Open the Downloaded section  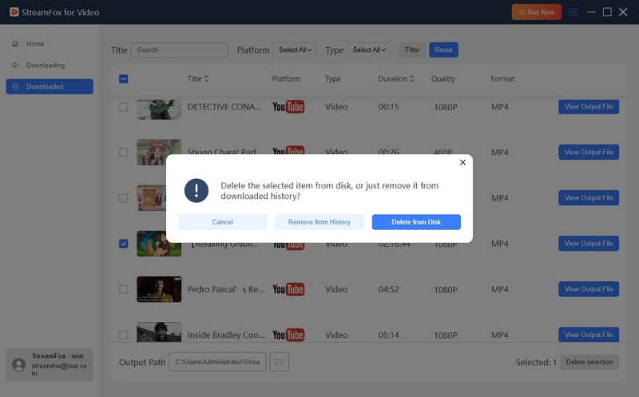(x=50, y=86)
